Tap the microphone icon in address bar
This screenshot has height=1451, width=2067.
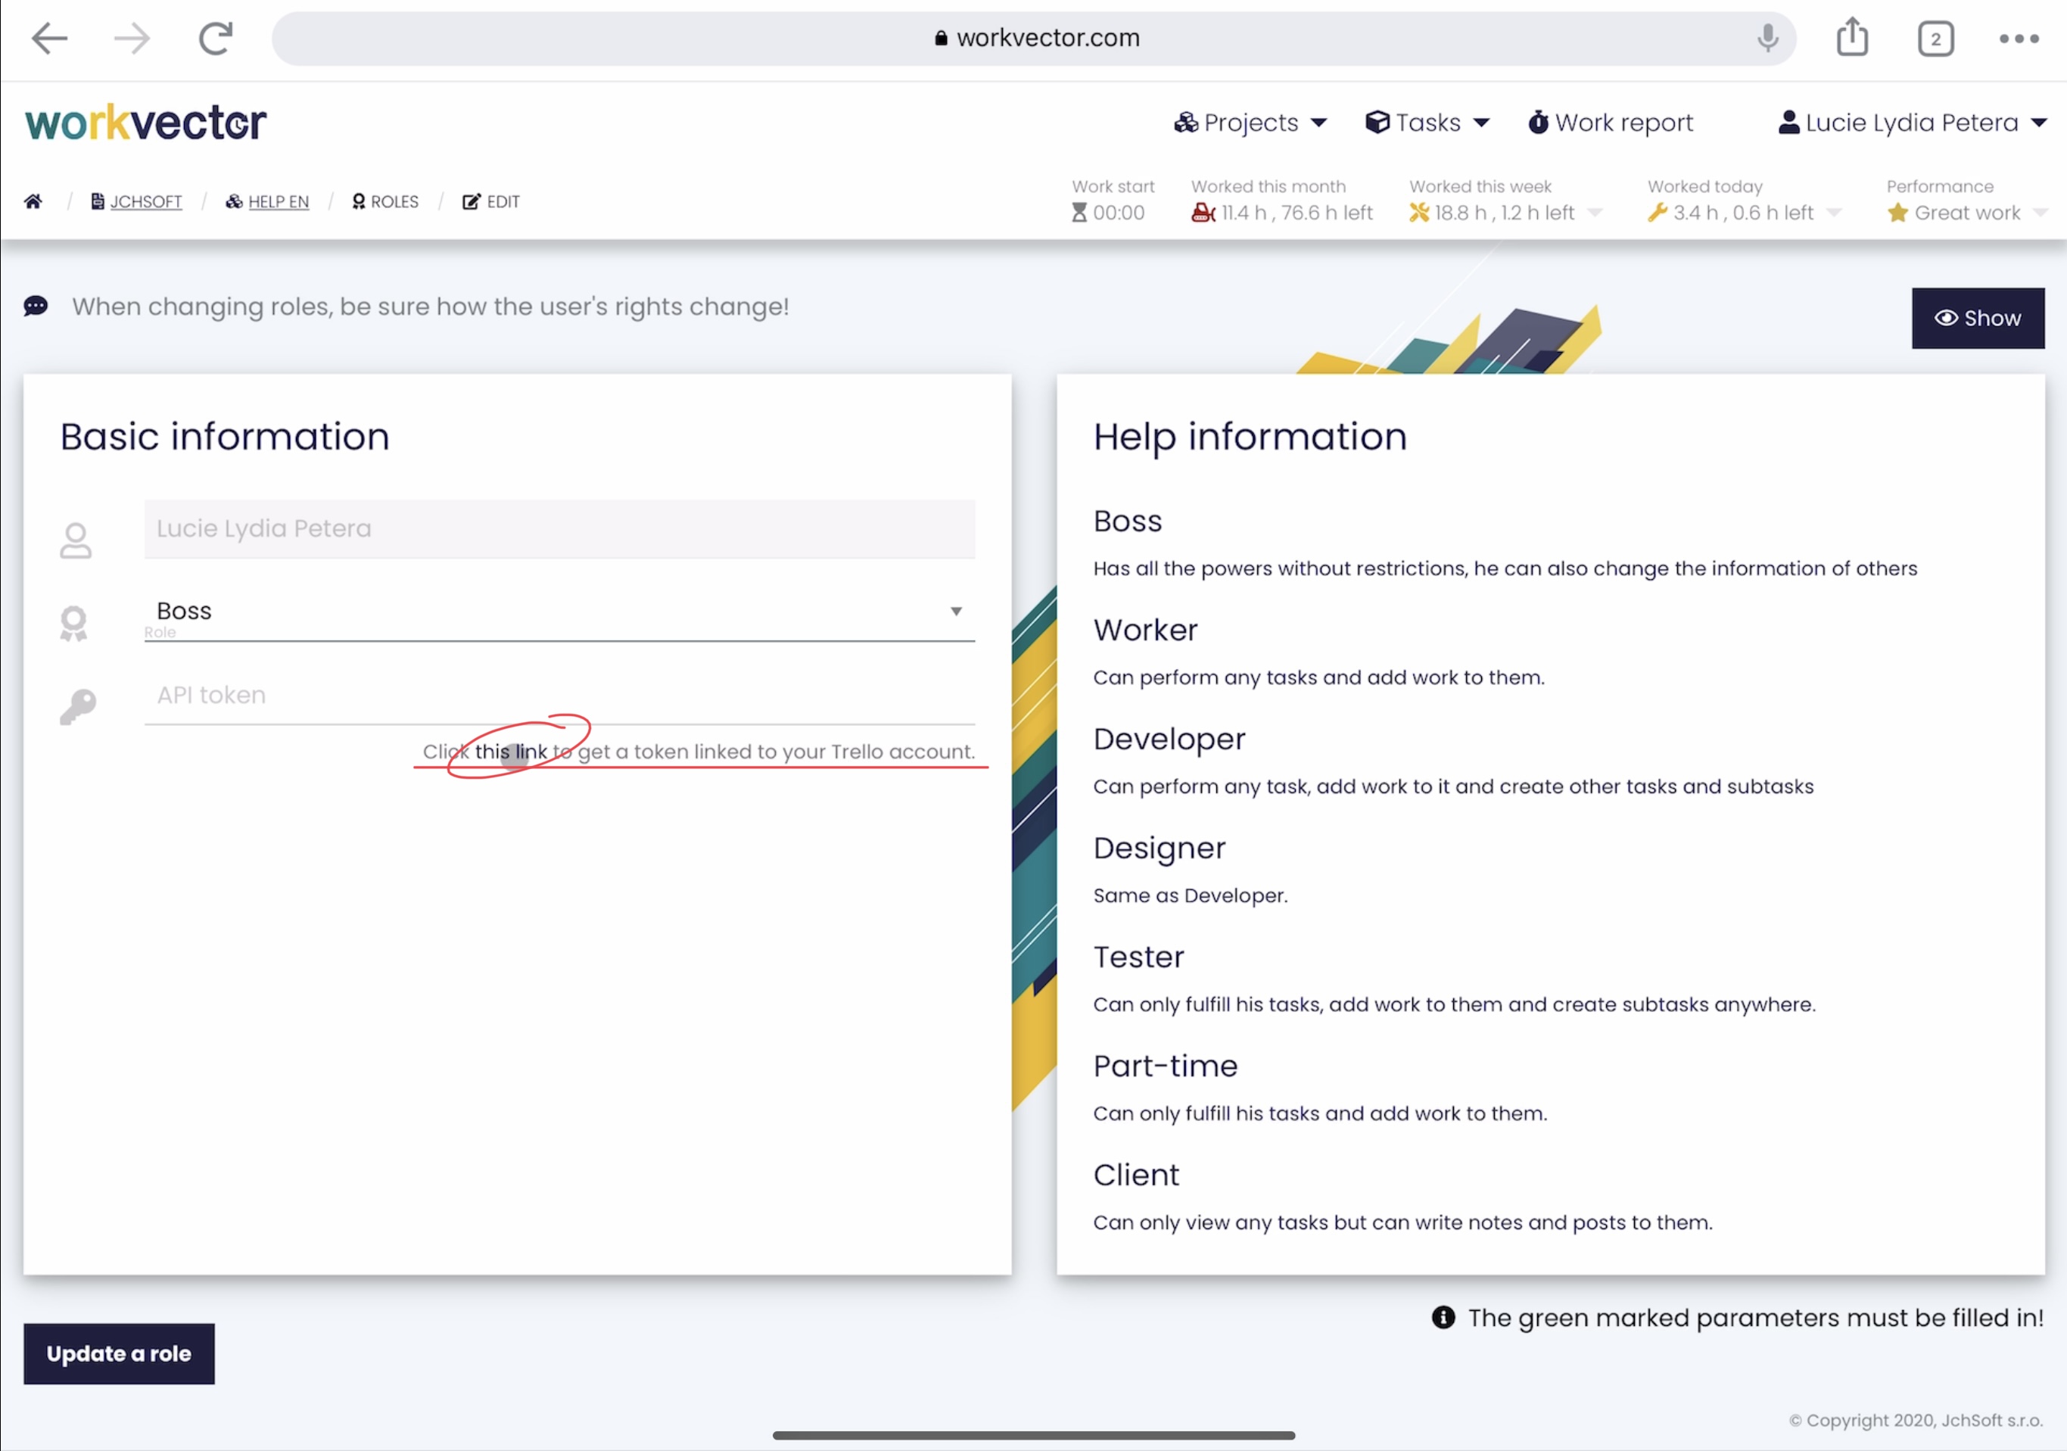(x=1767, y=38)
